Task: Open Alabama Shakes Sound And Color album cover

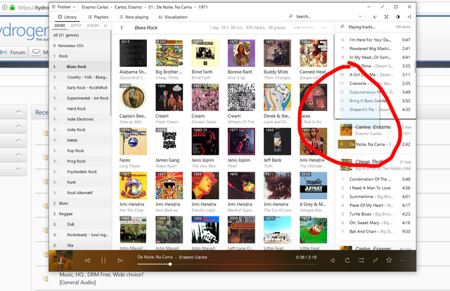Action: click(133, 53)
